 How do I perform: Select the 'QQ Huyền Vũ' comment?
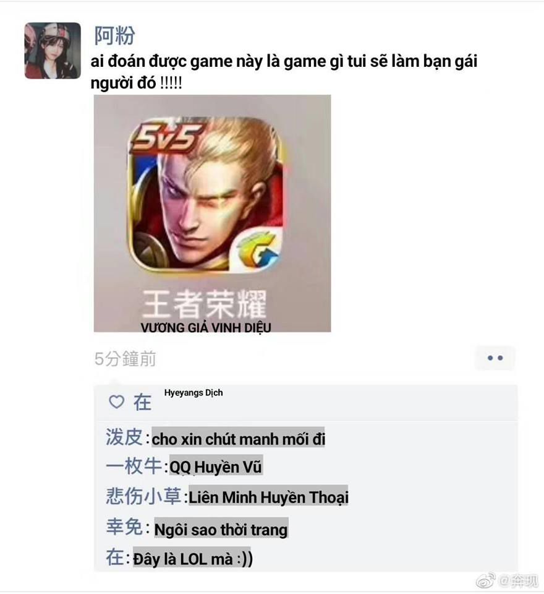coord(216,466)
